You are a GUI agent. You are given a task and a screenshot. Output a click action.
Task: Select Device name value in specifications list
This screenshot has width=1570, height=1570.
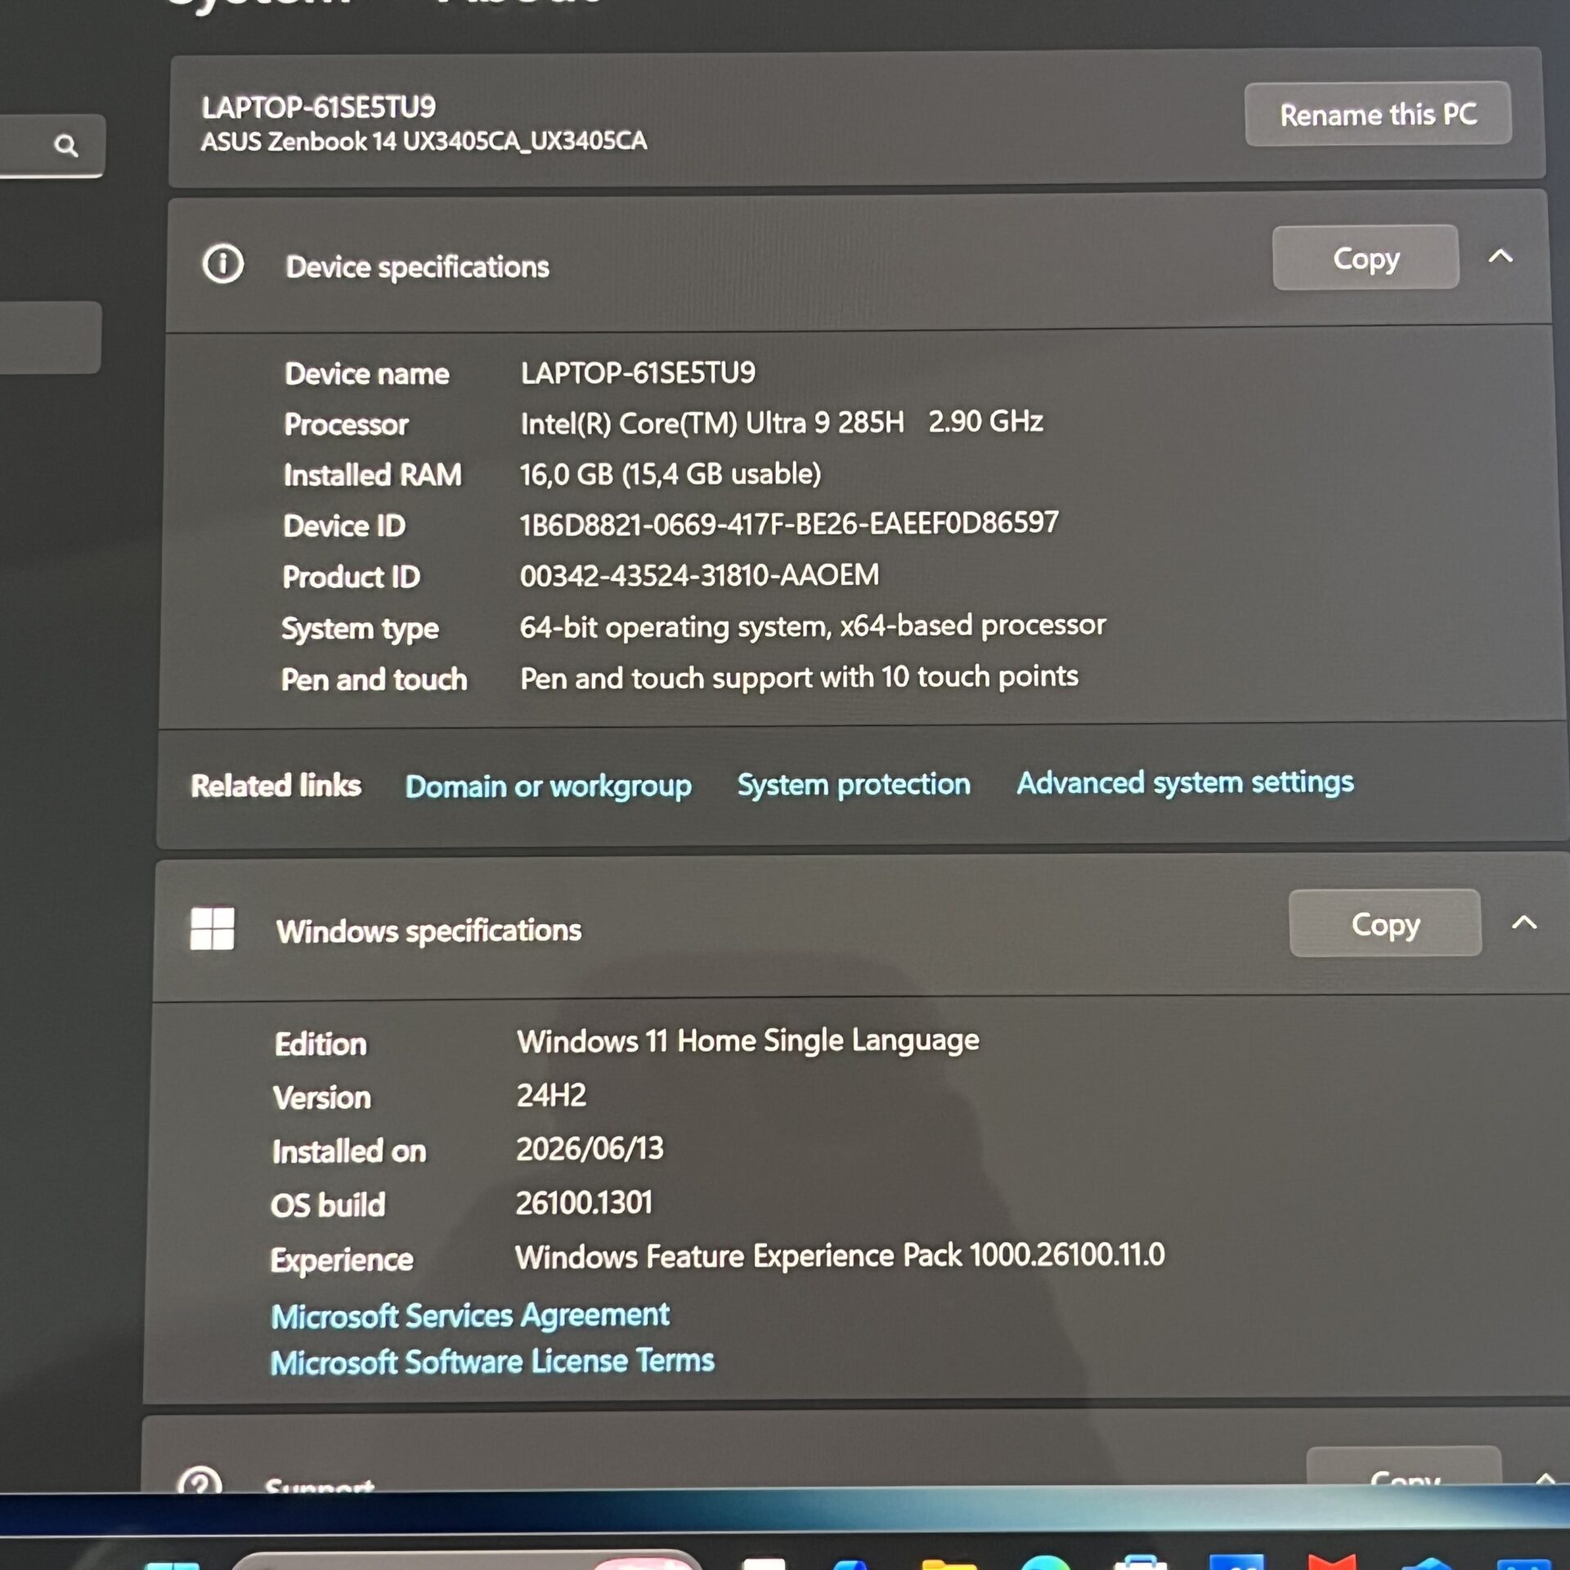(638, 373)
